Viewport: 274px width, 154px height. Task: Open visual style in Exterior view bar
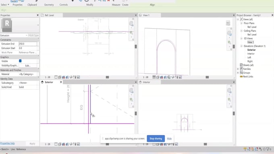(60, 144)
